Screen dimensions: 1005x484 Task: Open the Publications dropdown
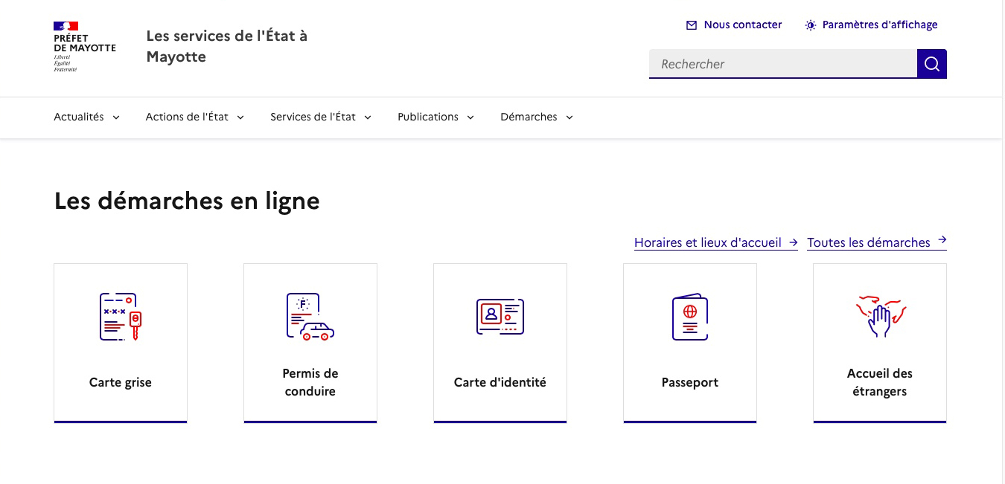coord(435,117)
